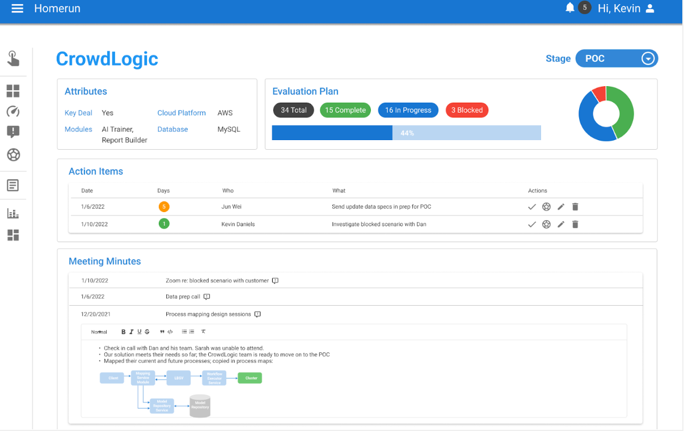Click the Key Deal attribute label
Screen dimensions: 684x431
[x=78, y=113]
